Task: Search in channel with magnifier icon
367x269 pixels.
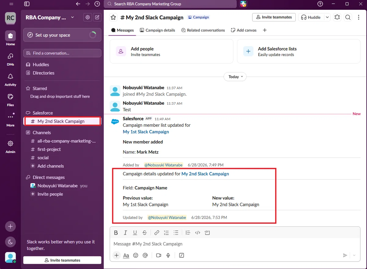Action: pyautogui.click(x=348, y=17)
